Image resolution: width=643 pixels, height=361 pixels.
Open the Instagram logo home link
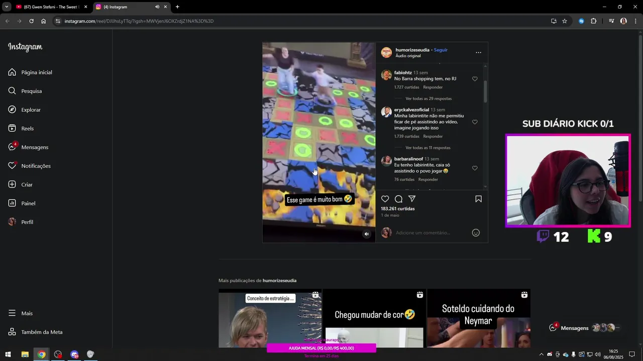tap(25, 47)
